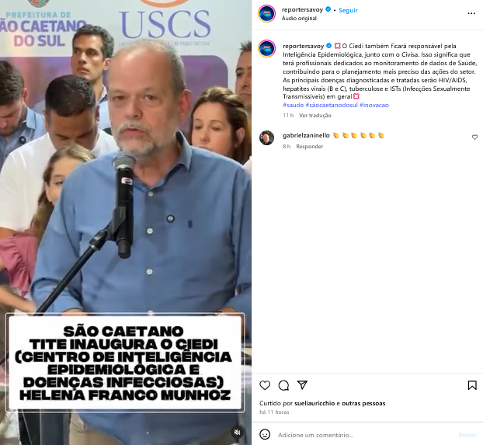
Task: Unmute the video with the speaker icon
Action: click(x=237, y=432)
